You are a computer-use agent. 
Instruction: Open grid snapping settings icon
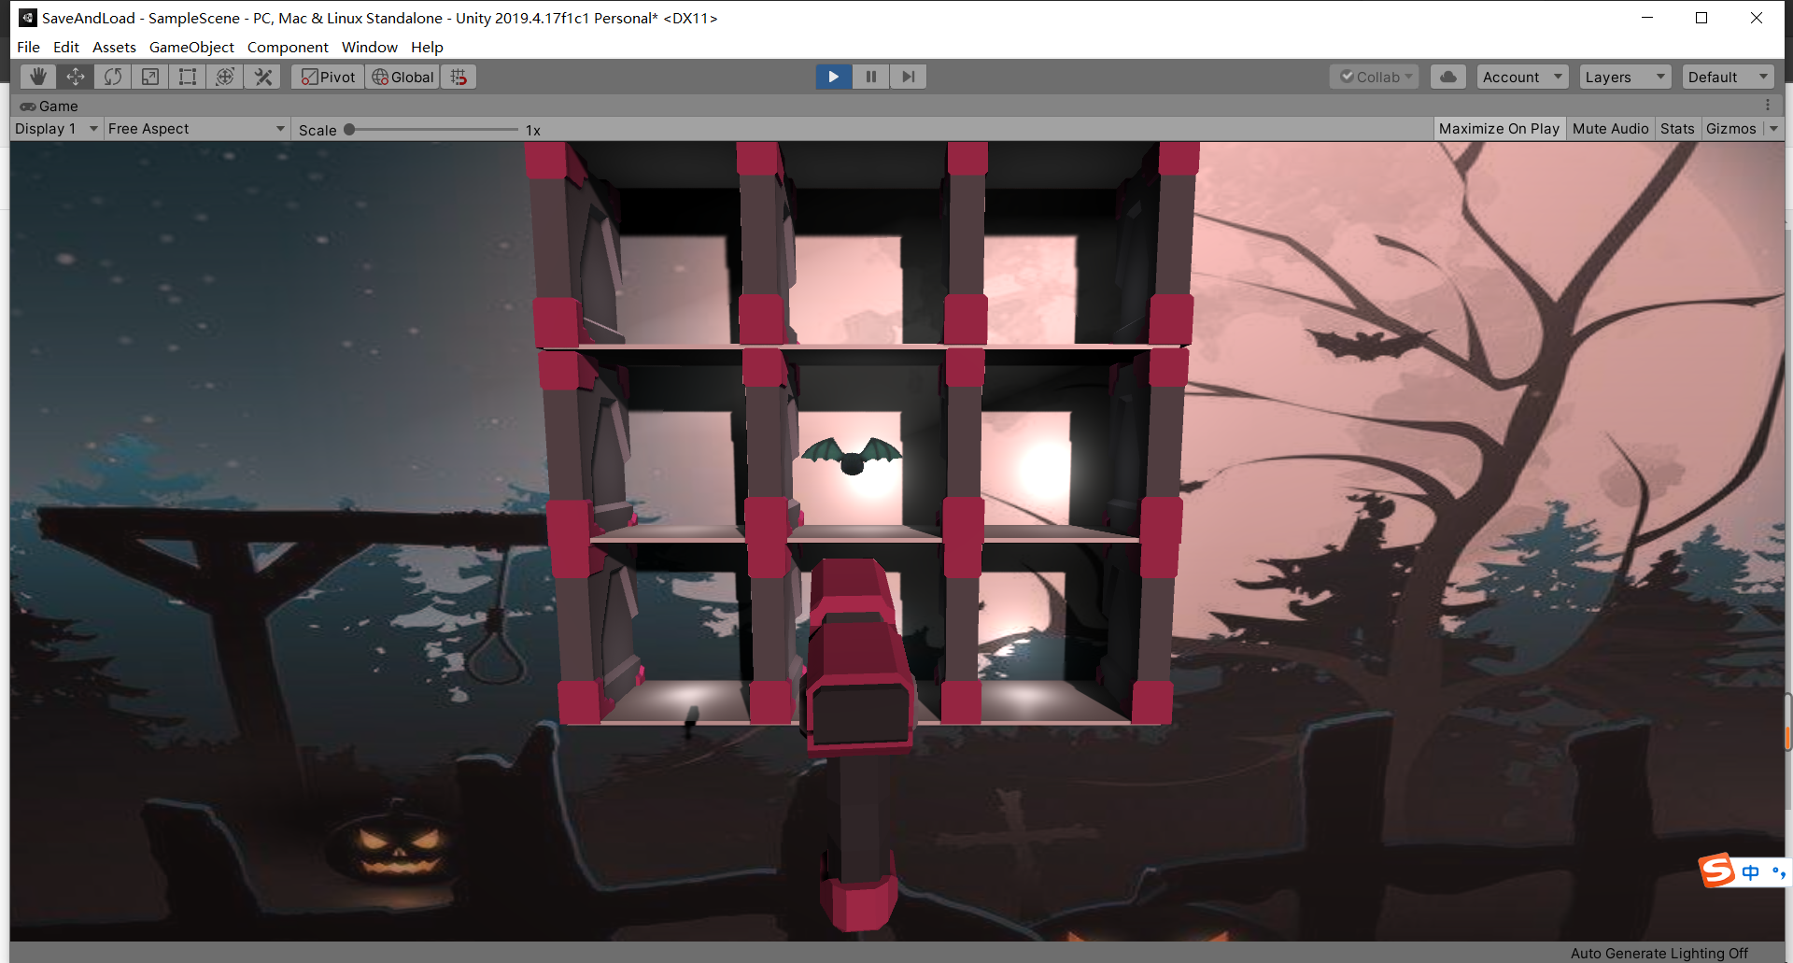(x=458, y=77)
